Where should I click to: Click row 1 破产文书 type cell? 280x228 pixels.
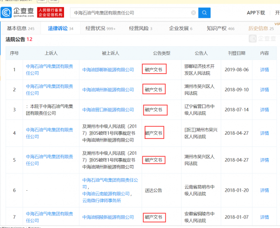154,69
